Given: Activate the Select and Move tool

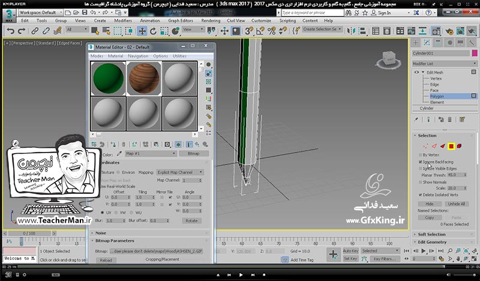Looking at the screenshot, I should [142, 31].
